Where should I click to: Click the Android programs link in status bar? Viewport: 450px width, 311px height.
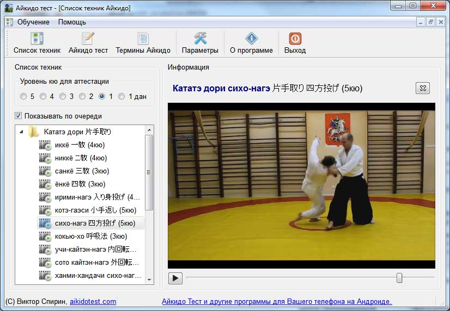click(x=277, y=302)
